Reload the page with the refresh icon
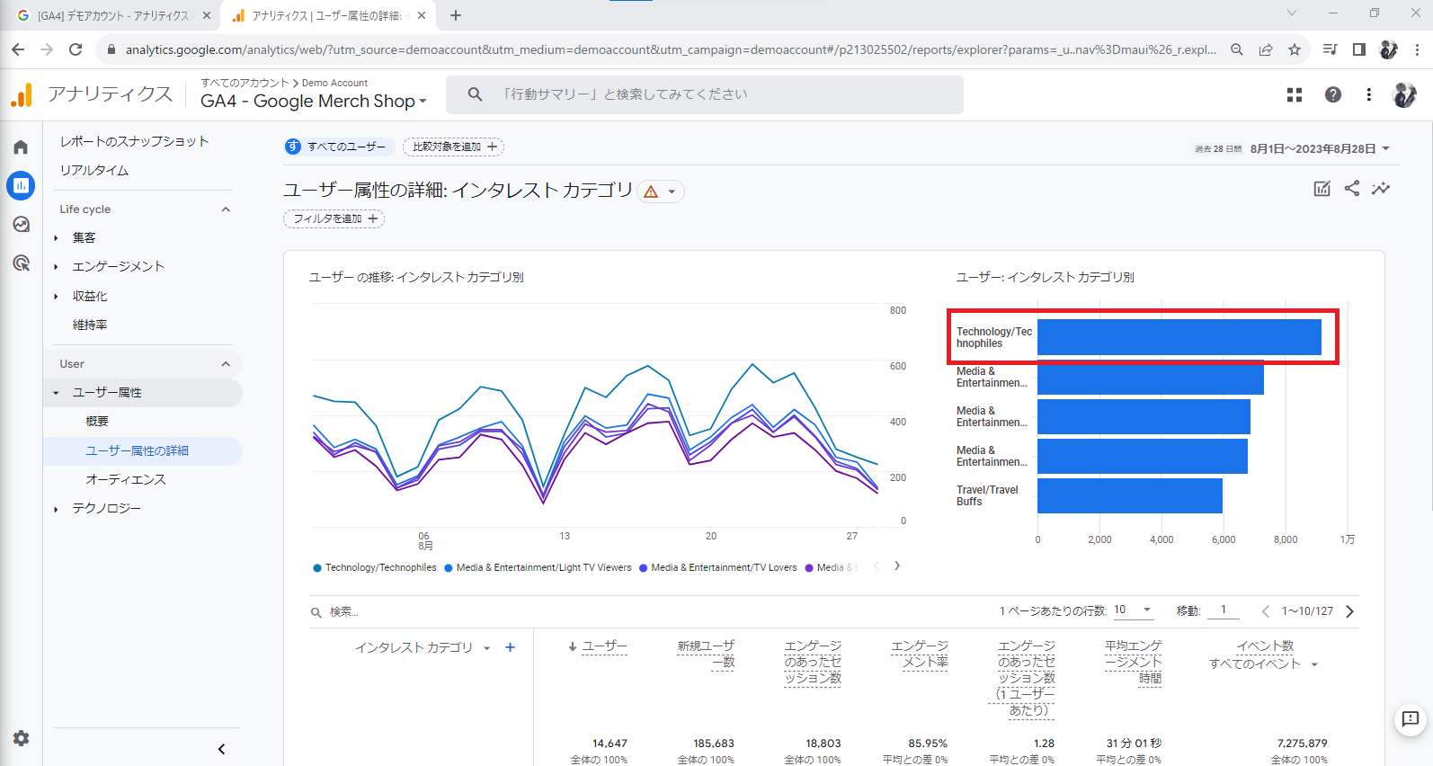 76,49
